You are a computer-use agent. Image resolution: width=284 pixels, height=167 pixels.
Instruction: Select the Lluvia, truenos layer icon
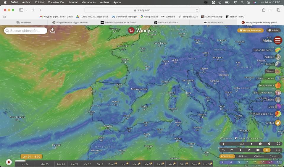pos(278,78)
